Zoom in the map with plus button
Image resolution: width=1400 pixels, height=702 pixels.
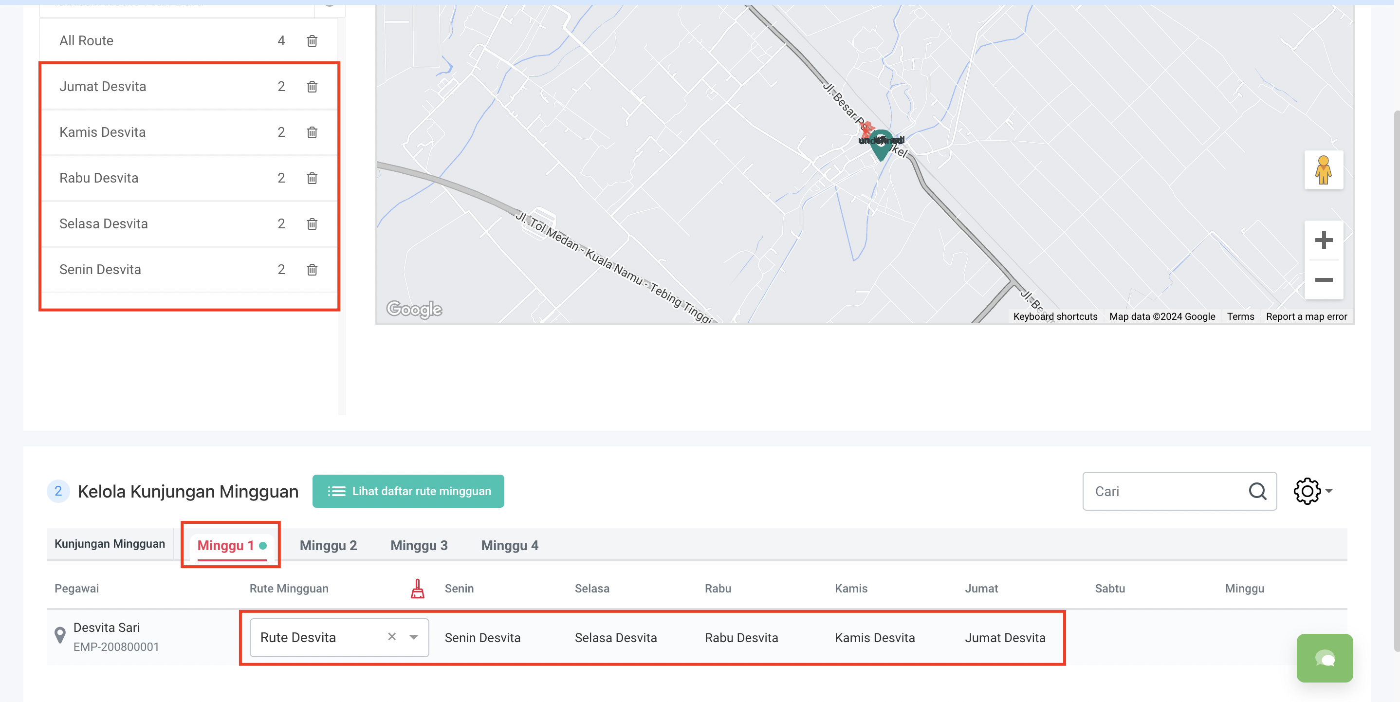pos(1324,240)
